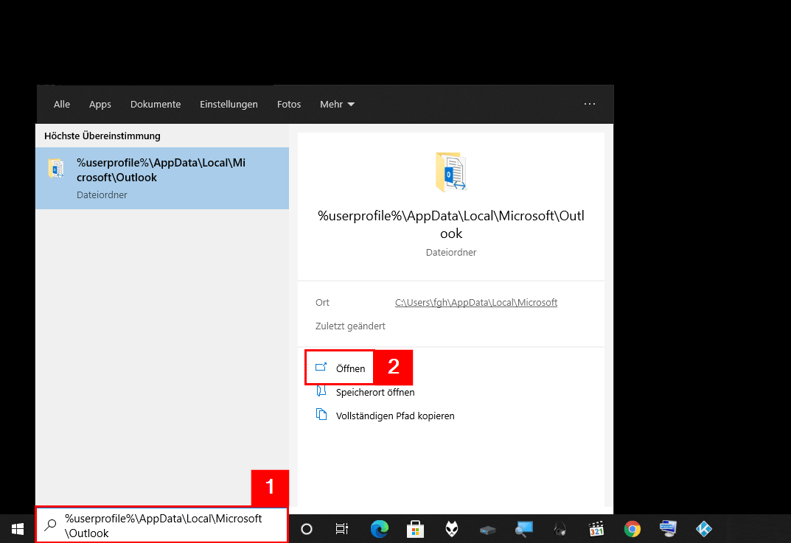Select the Outlook folder search result
The height and width of the screenshot is (543, 791).
pos(162,178)
